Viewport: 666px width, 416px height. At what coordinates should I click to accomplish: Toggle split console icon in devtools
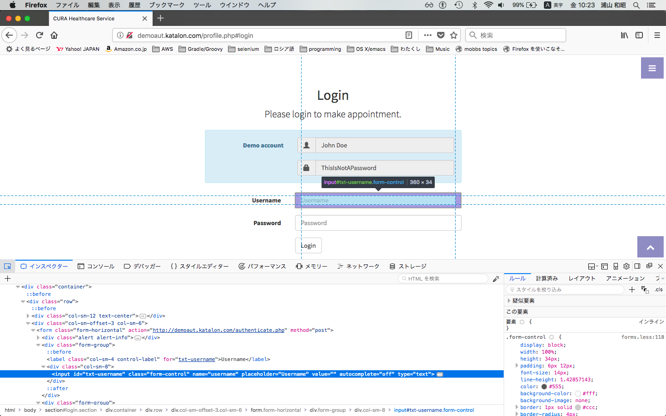point(604,266)
